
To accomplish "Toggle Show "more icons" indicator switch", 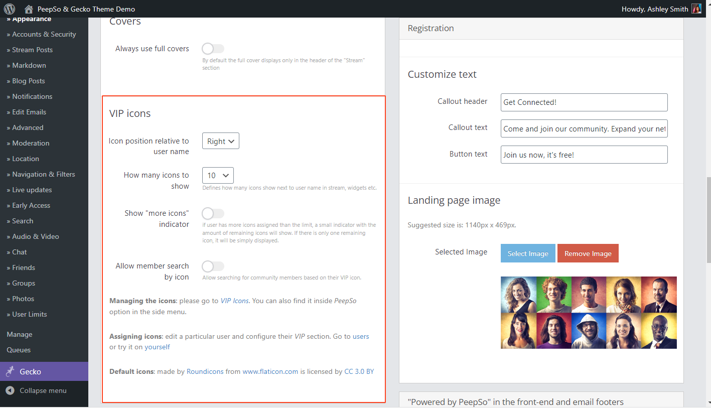I will point(213,213).
